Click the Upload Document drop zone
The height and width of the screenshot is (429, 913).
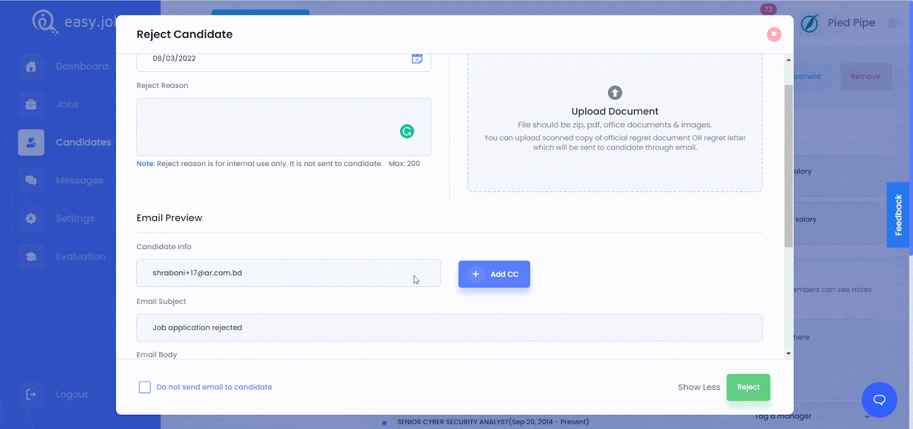tap(615, 123)
